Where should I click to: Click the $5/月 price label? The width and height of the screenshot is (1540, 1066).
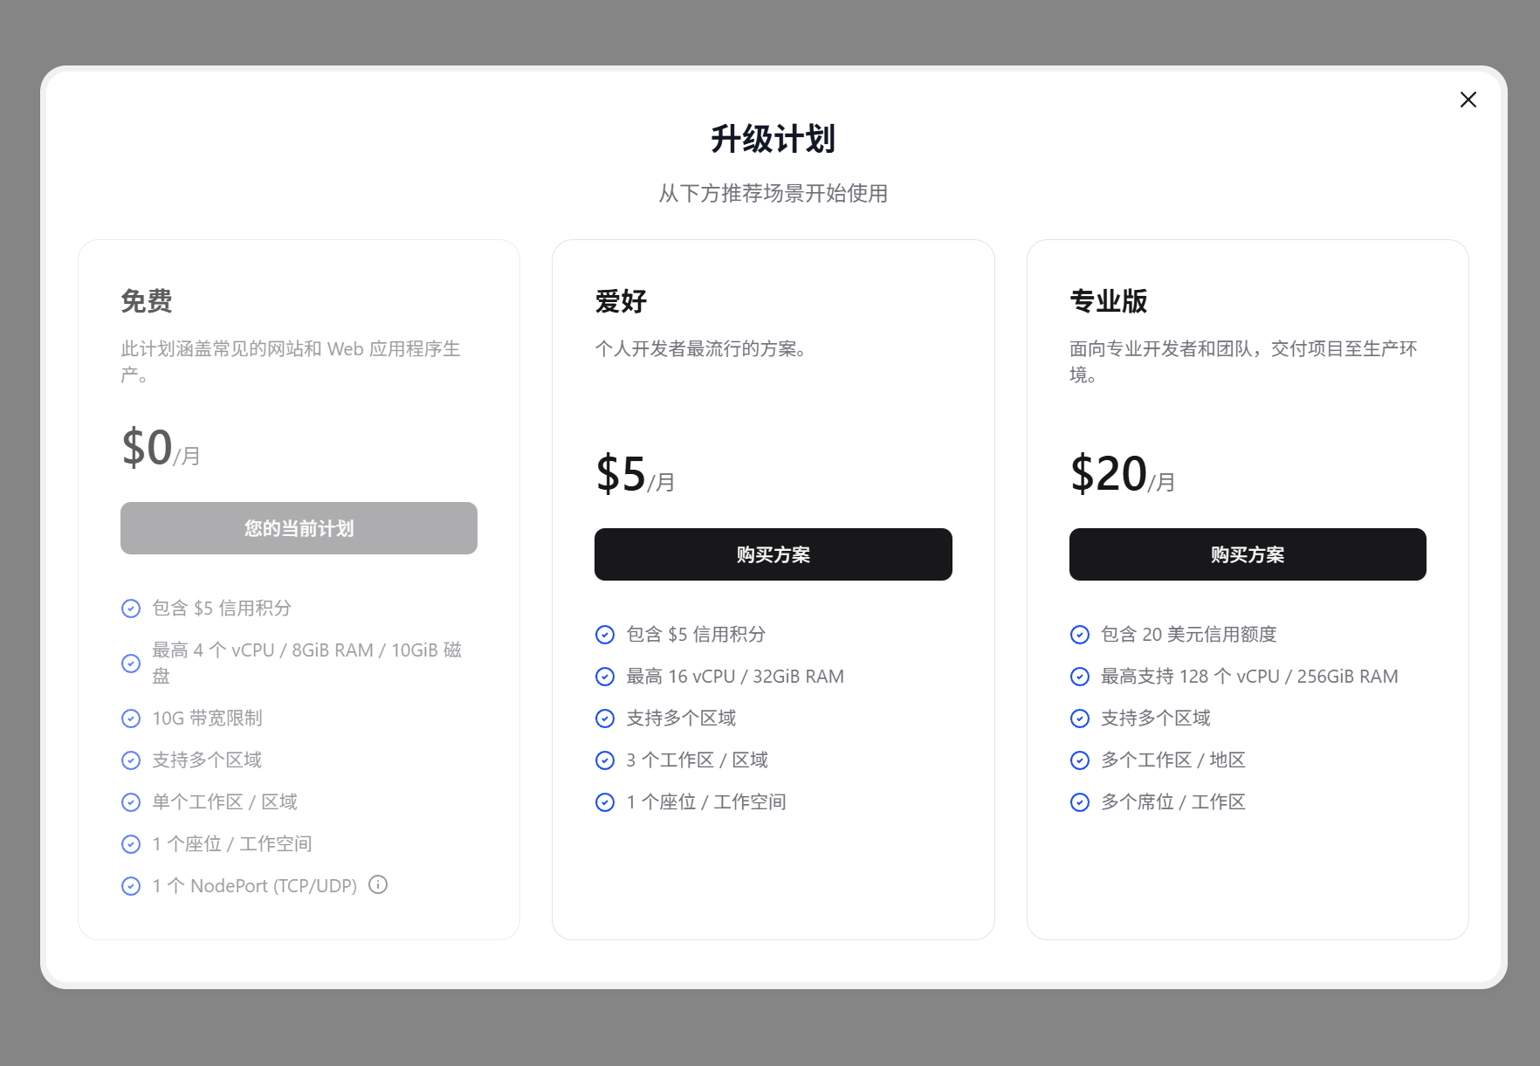tap(635, 474)
